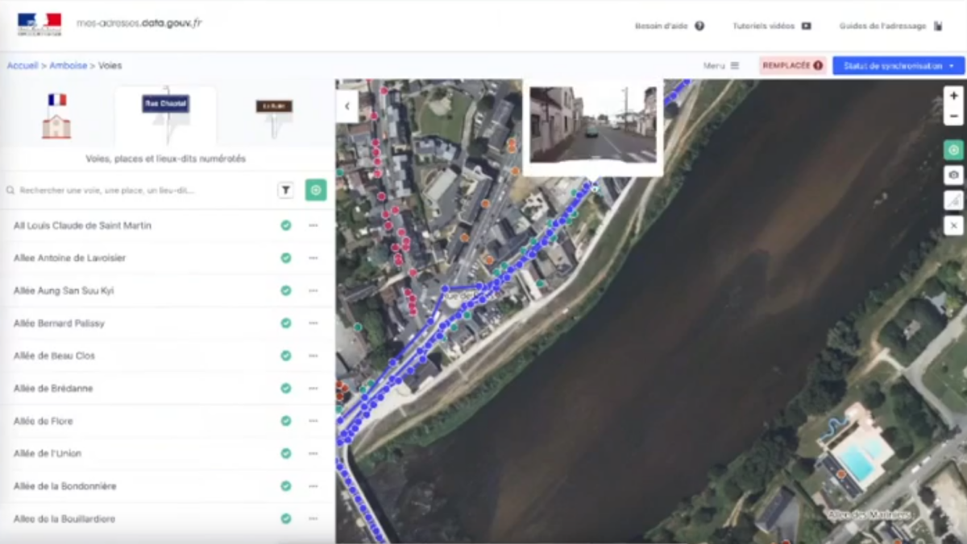This screenshot has height=544, width=967.
Task: Toggle green check for Allée Bernard Palissy
Action: pos(286,323)
